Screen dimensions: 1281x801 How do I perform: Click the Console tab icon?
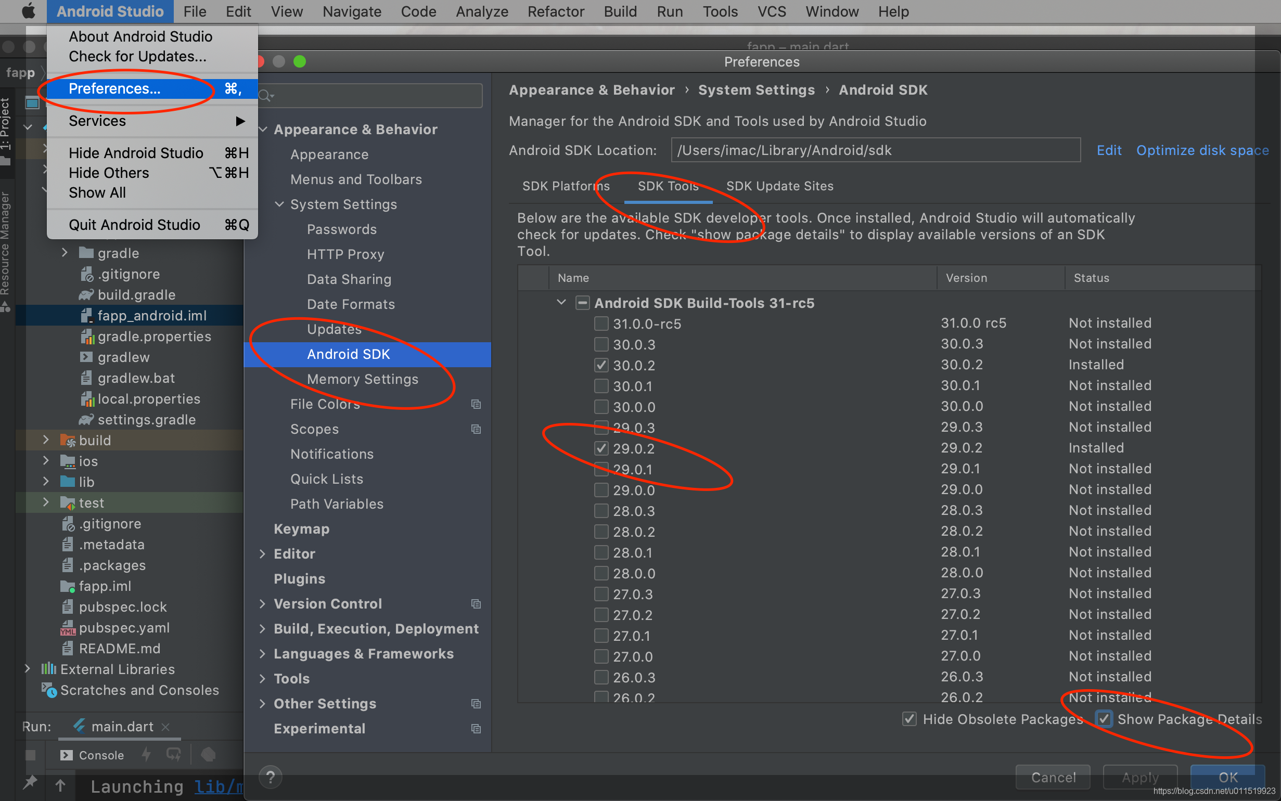(x=66, y=755)
